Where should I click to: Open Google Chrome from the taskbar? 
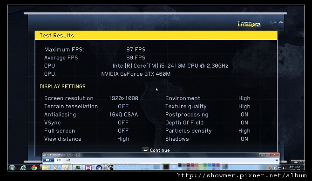tap(34, 168)
